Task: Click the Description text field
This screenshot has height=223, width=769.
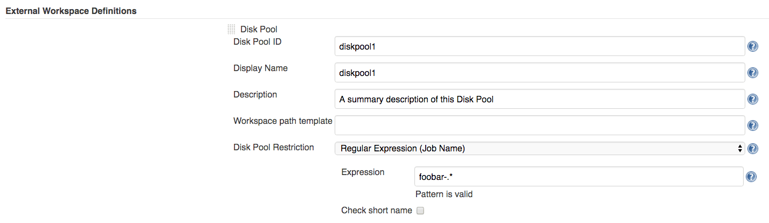Action: pos(539,99)
